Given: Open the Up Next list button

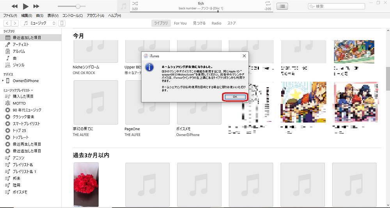Looking at the screenshot, I should click(282, 6).
